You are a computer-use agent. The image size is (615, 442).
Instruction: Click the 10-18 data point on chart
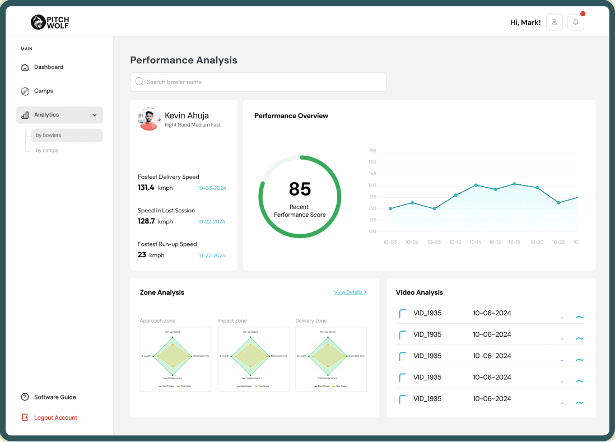514,184
